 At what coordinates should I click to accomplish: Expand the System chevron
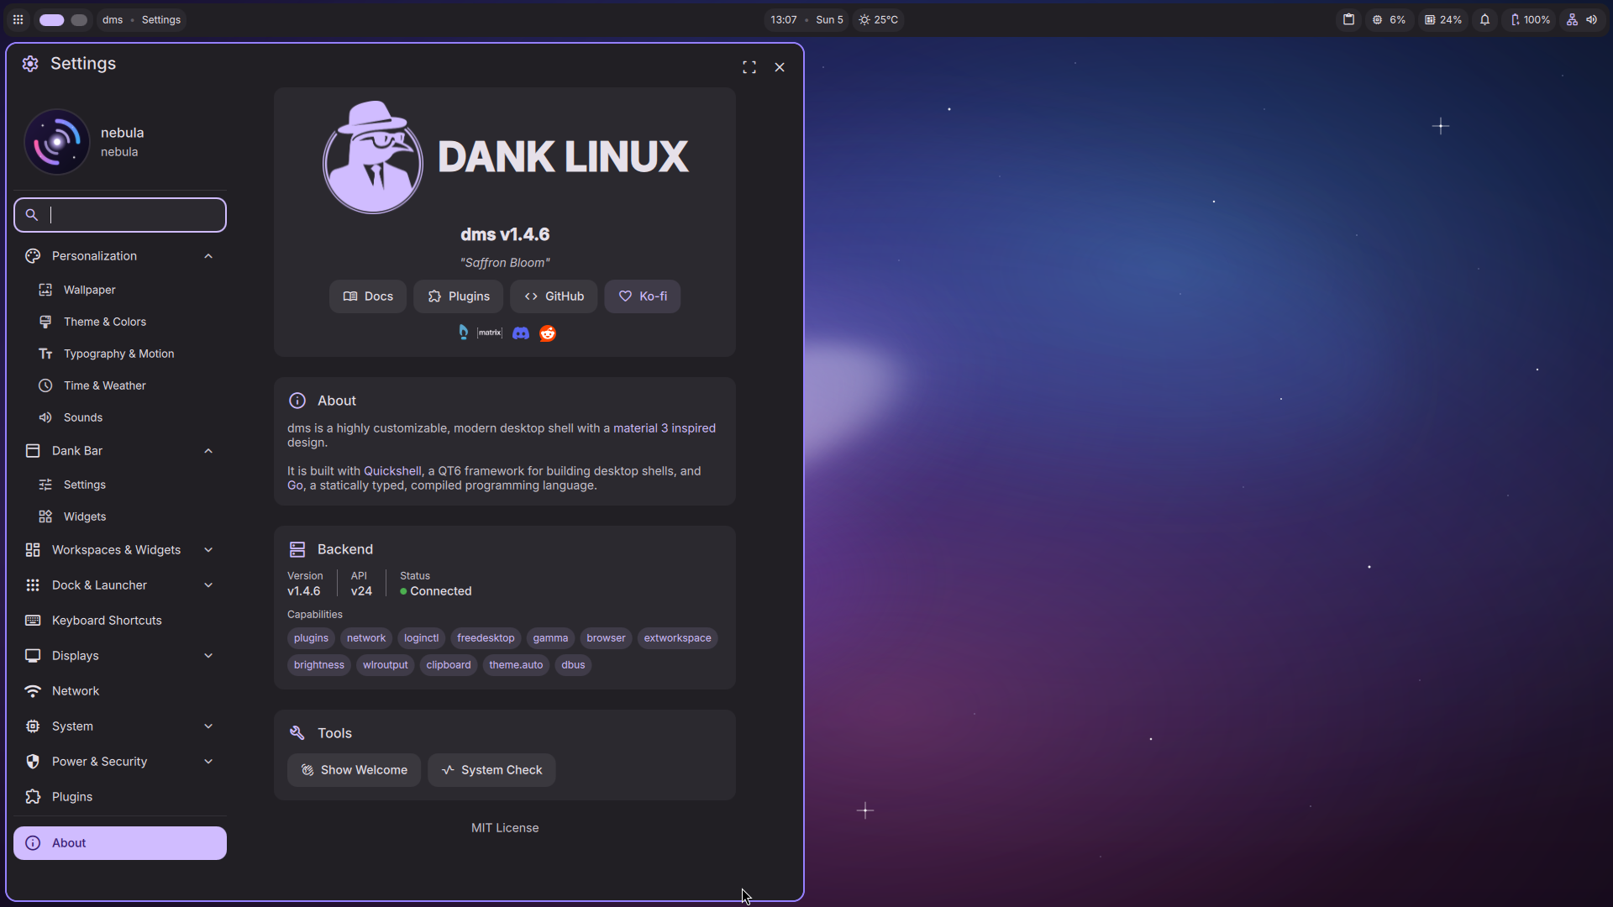[x=208, y=726]
